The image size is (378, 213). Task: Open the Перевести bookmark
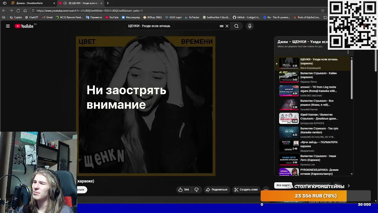pyautogui.click(x=94, y=17)
